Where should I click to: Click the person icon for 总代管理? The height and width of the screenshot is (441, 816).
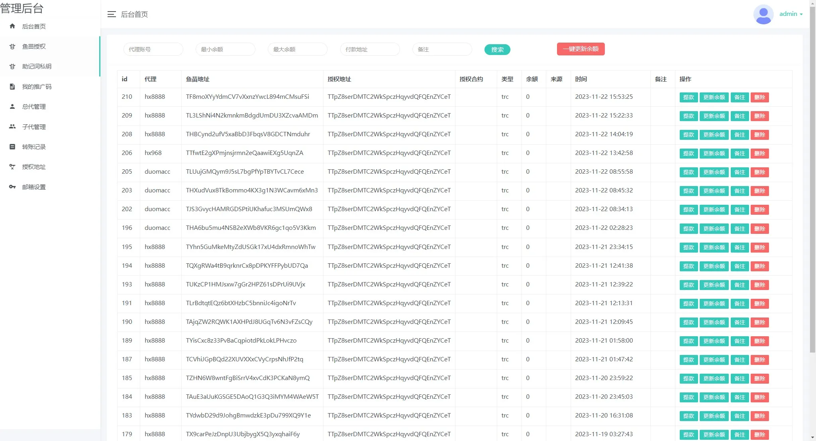pos(12,106)
